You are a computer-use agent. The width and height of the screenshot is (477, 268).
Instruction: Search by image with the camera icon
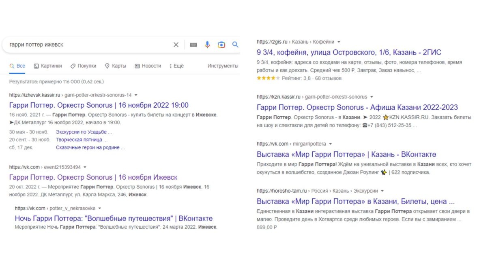(221, 45)
